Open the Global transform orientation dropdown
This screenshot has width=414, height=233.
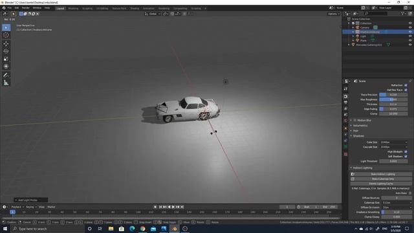tap(153, 14)
